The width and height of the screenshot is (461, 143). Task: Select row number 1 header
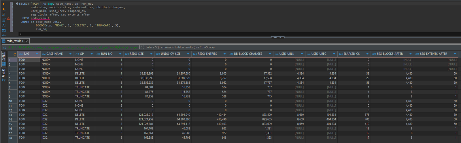click(x=13, y=60)
